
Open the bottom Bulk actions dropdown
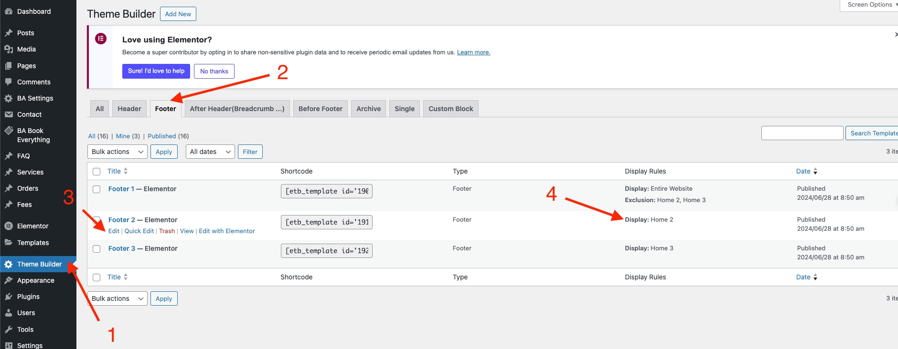pos(117,298)
